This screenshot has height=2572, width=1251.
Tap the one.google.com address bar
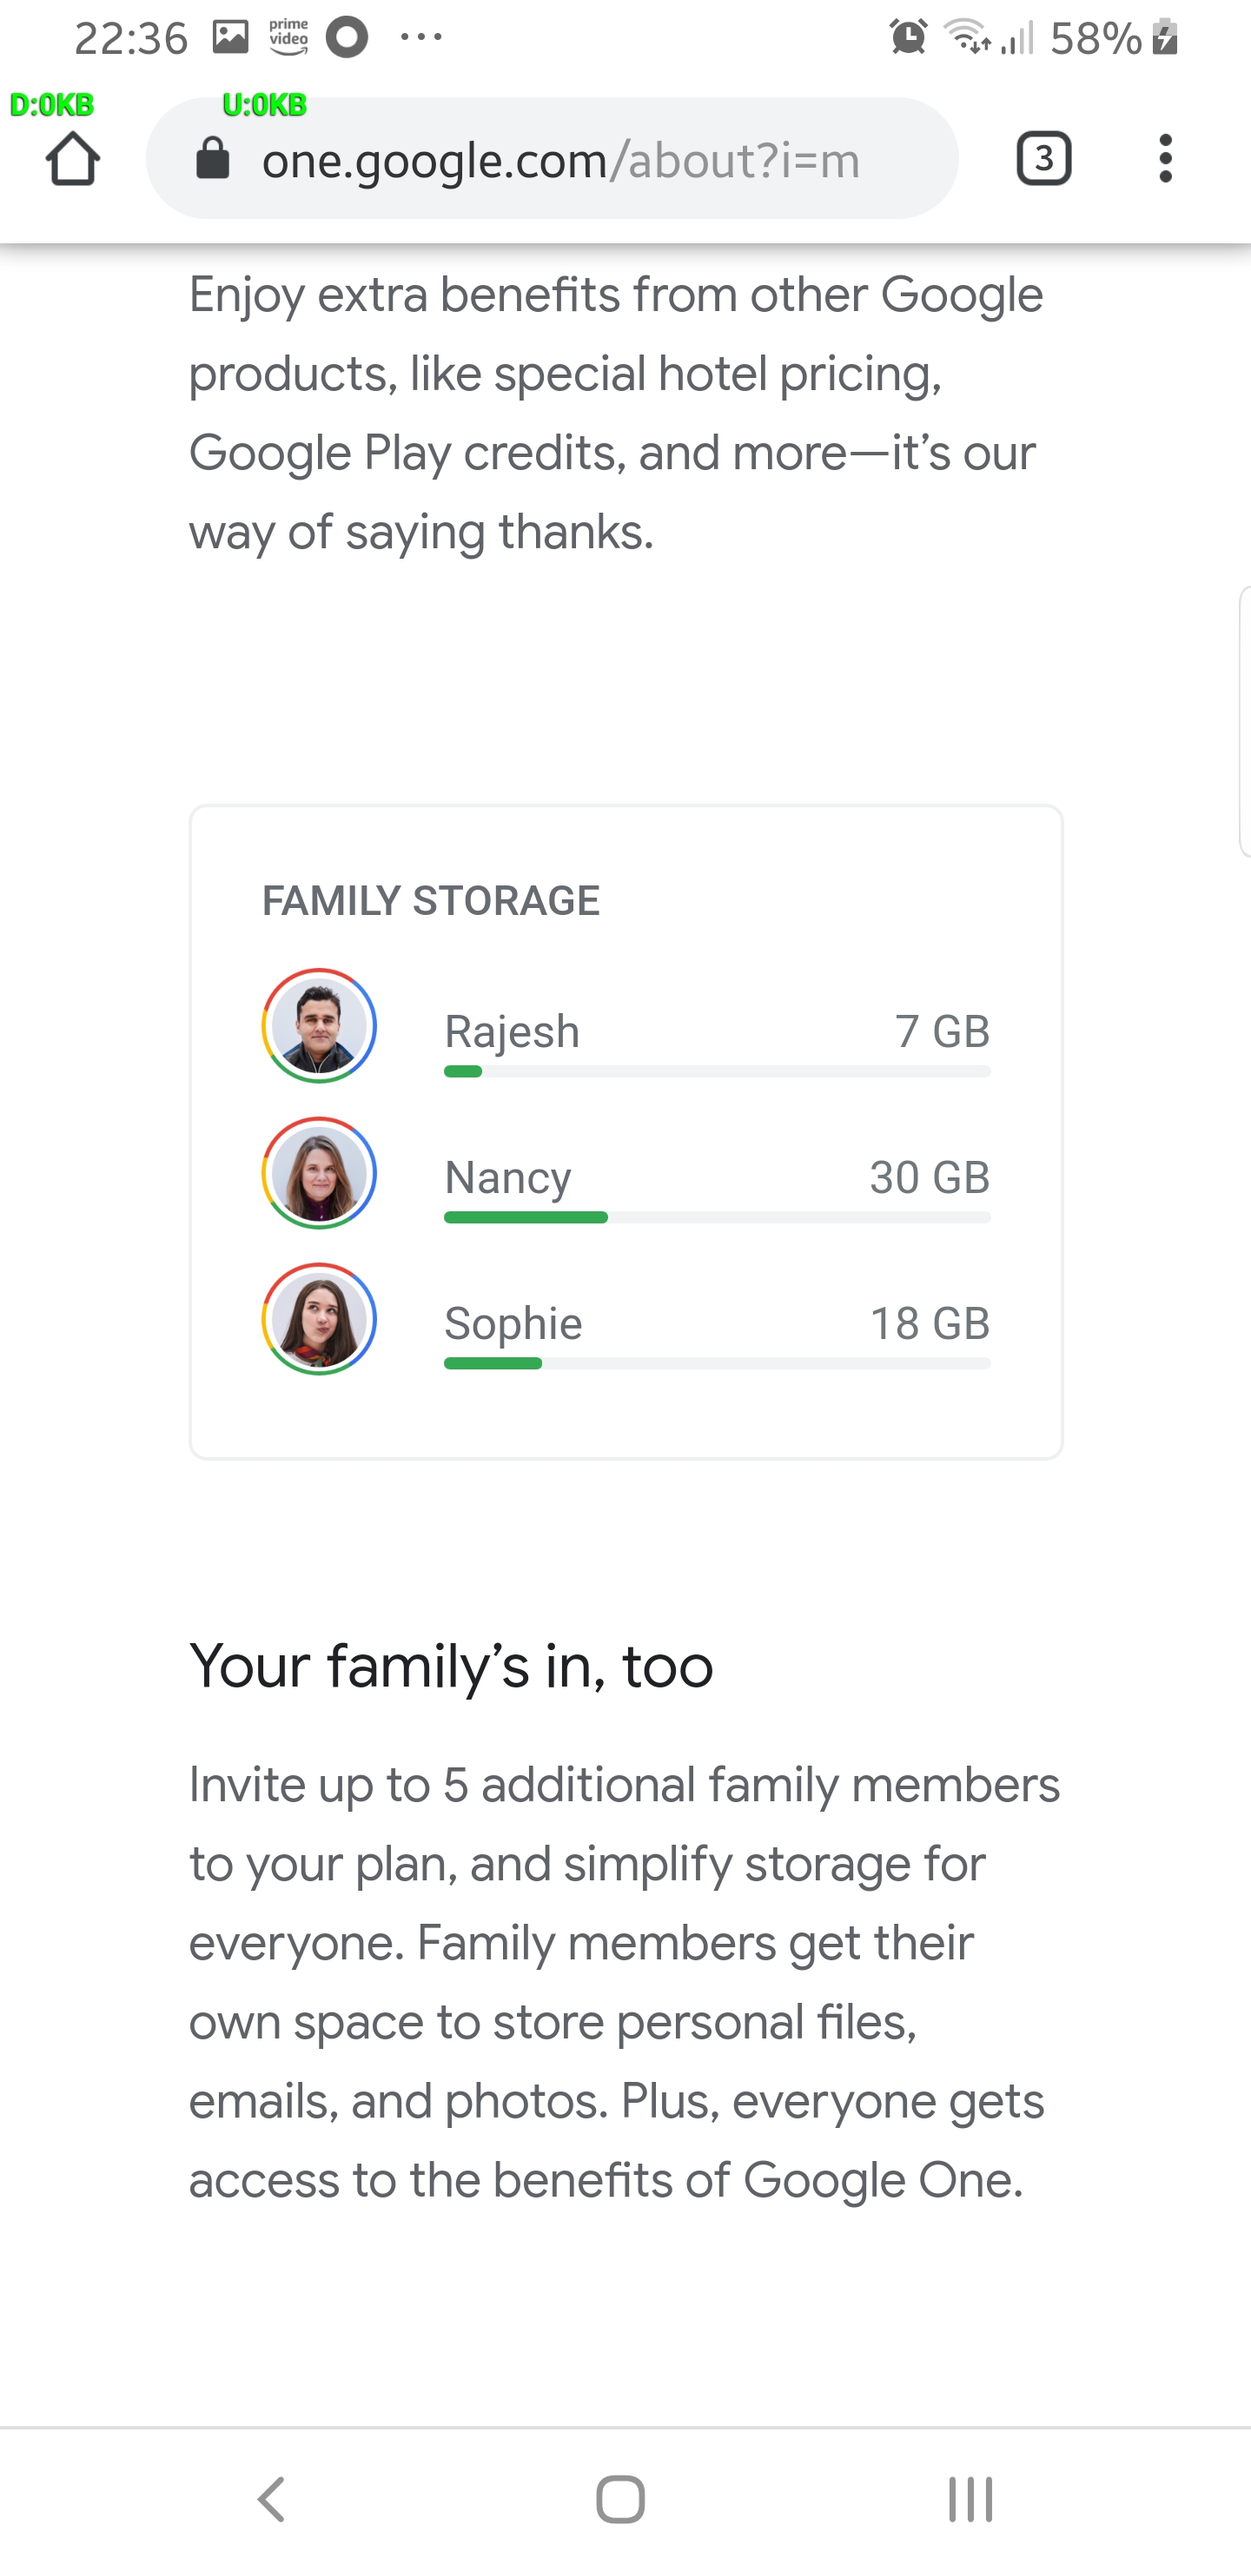[559, 160]
